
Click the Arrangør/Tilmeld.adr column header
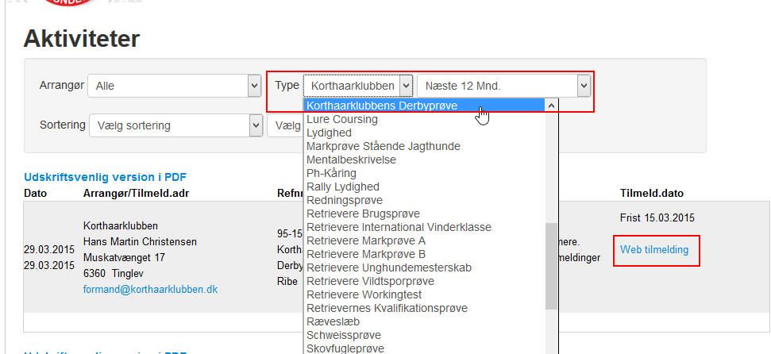pyautogui.click(x=137, y=194)
